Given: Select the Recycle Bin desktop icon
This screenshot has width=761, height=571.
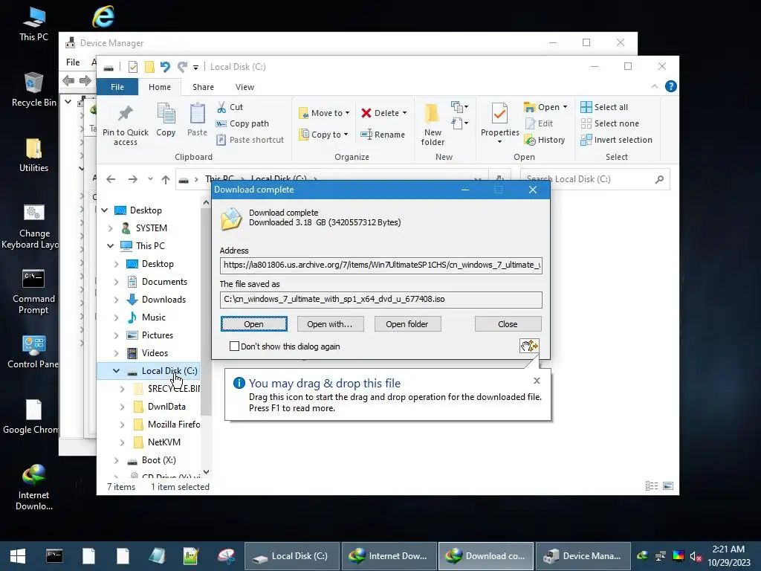Looking at the screenshot, I should point(33,89).
